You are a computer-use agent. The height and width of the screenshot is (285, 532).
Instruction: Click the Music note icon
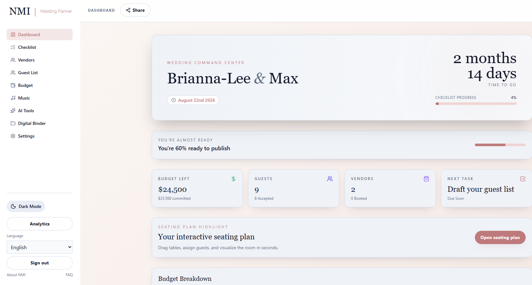tap(13, 98)
